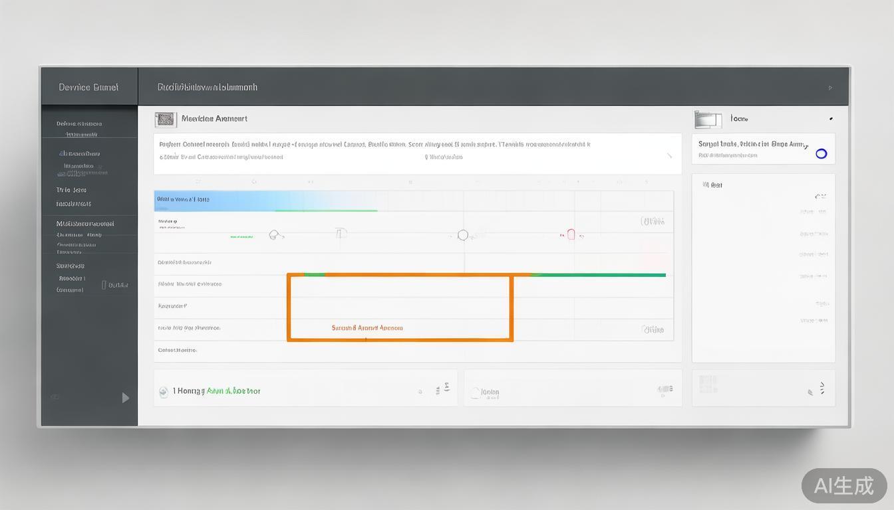Click the grey grid icon in bottom-right card
The height and width of the screenshot is (510, 894).
pos(708,384)
